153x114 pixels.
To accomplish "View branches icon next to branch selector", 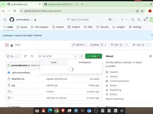I will click(26, 56).
